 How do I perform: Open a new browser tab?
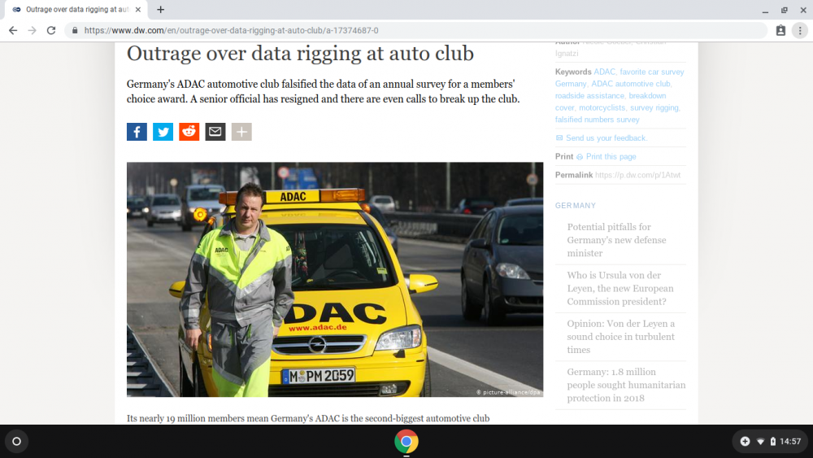click(x=161, y=9)
